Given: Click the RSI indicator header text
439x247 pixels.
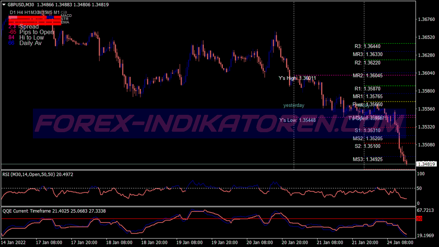Looking at the screenshot, I should coord(37,174).
